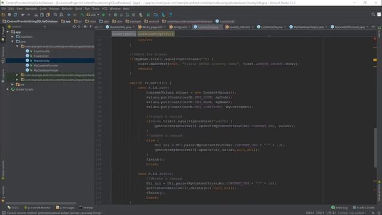Open the Event Log
This screenshot has width=382, height=215.
pyautogui.click(x=340, y=208)
